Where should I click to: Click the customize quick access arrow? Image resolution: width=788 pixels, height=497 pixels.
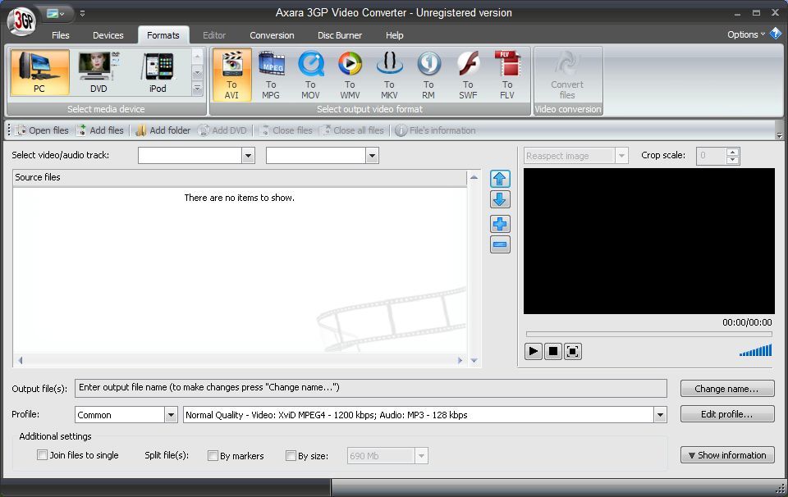coord(82,14)
